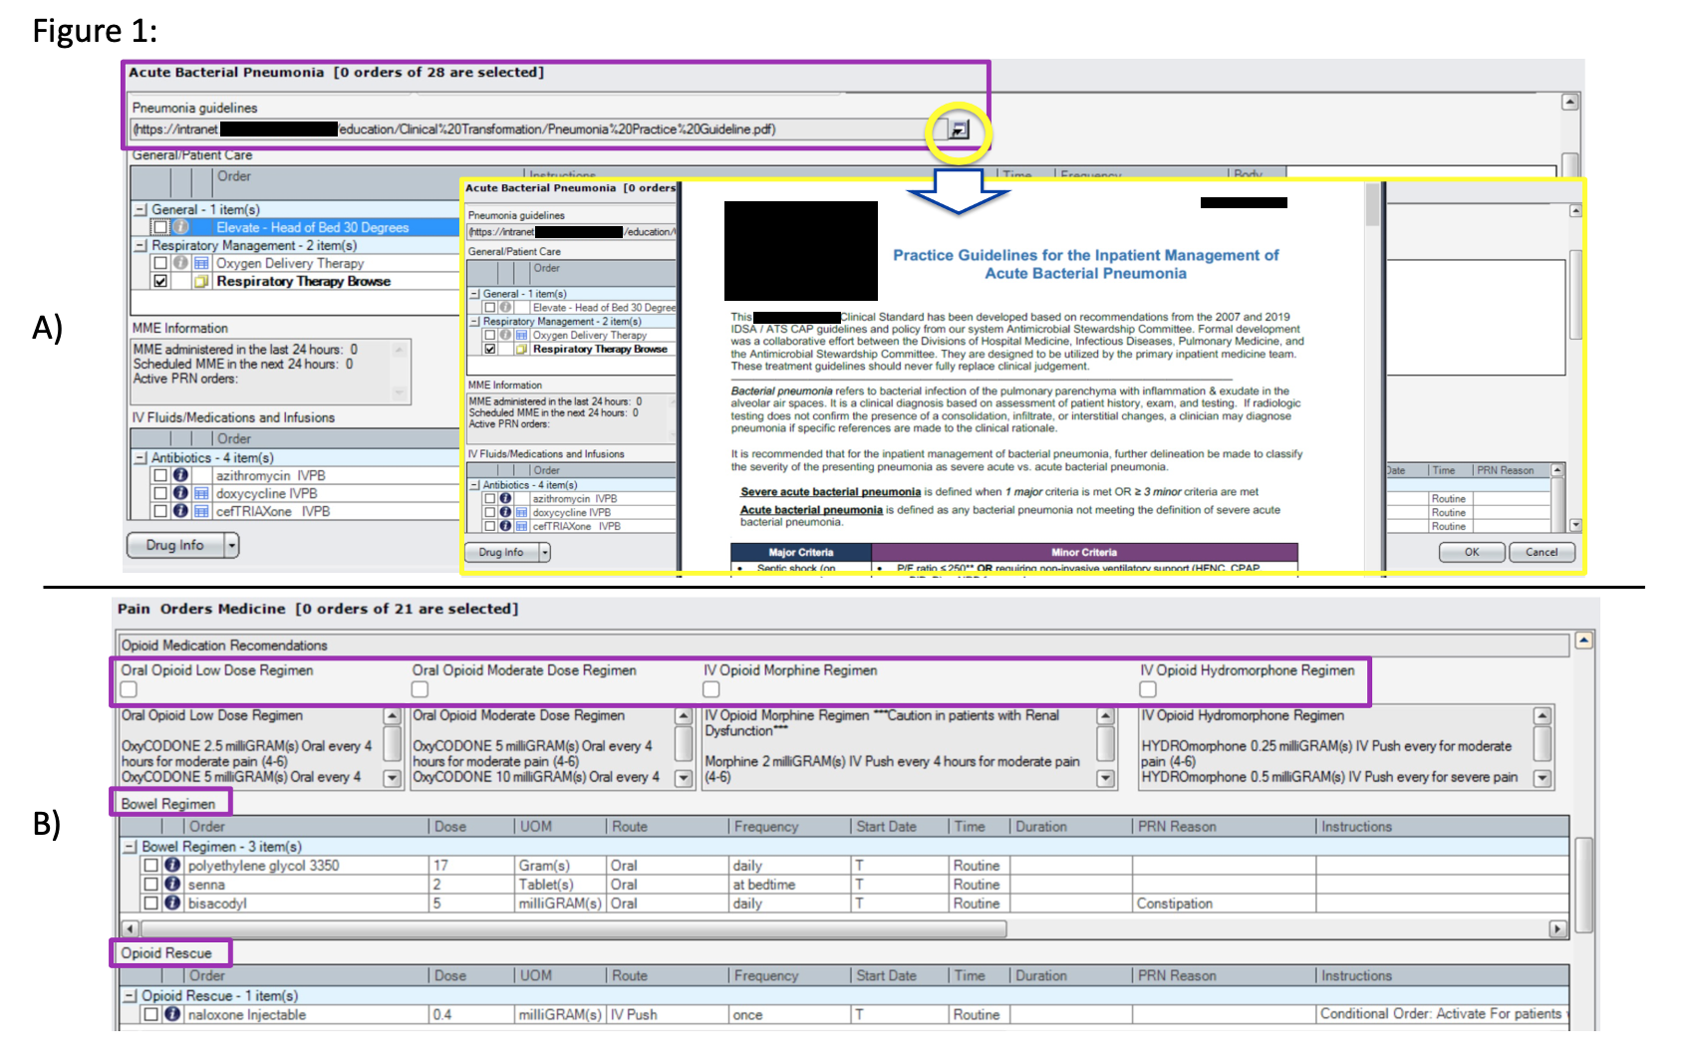Tick the naloxone Injectable order checkbox
Screen dimensions: 1694x1040
tap(150, 1014)
